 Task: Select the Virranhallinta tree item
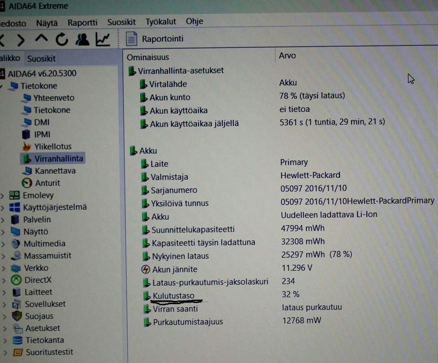coord(53,159)
